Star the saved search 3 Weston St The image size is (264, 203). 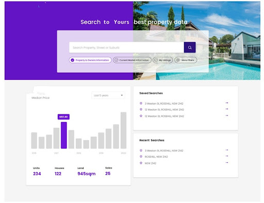click(x=141, y=103)
